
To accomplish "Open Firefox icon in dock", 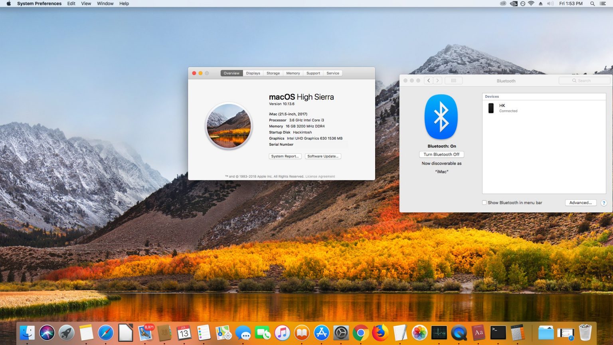I will click(x=380, y=333).
